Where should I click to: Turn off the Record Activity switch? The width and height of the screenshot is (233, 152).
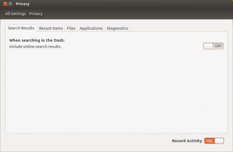point(214,141)
